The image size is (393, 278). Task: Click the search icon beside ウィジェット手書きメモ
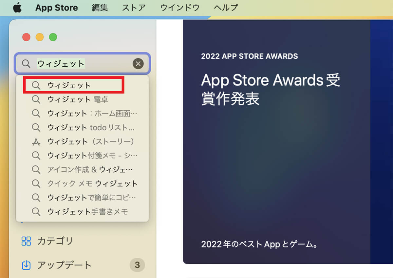pos(36,212)
